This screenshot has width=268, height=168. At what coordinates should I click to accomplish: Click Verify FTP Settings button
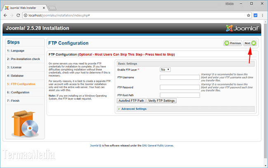click(161, 101)
